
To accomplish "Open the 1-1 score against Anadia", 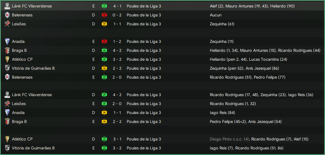I will 117,113.
